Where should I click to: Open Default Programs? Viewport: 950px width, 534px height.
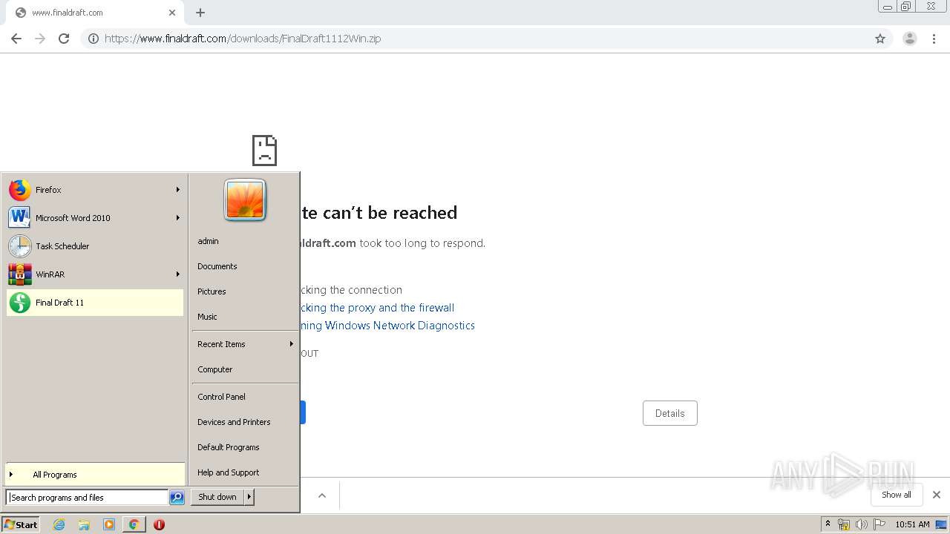coord(229,447)
